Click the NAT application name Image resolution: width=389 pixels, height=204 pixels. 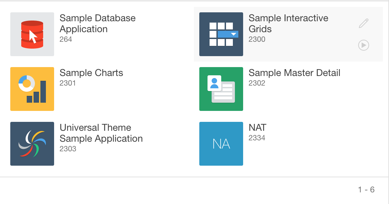point(258,128)
